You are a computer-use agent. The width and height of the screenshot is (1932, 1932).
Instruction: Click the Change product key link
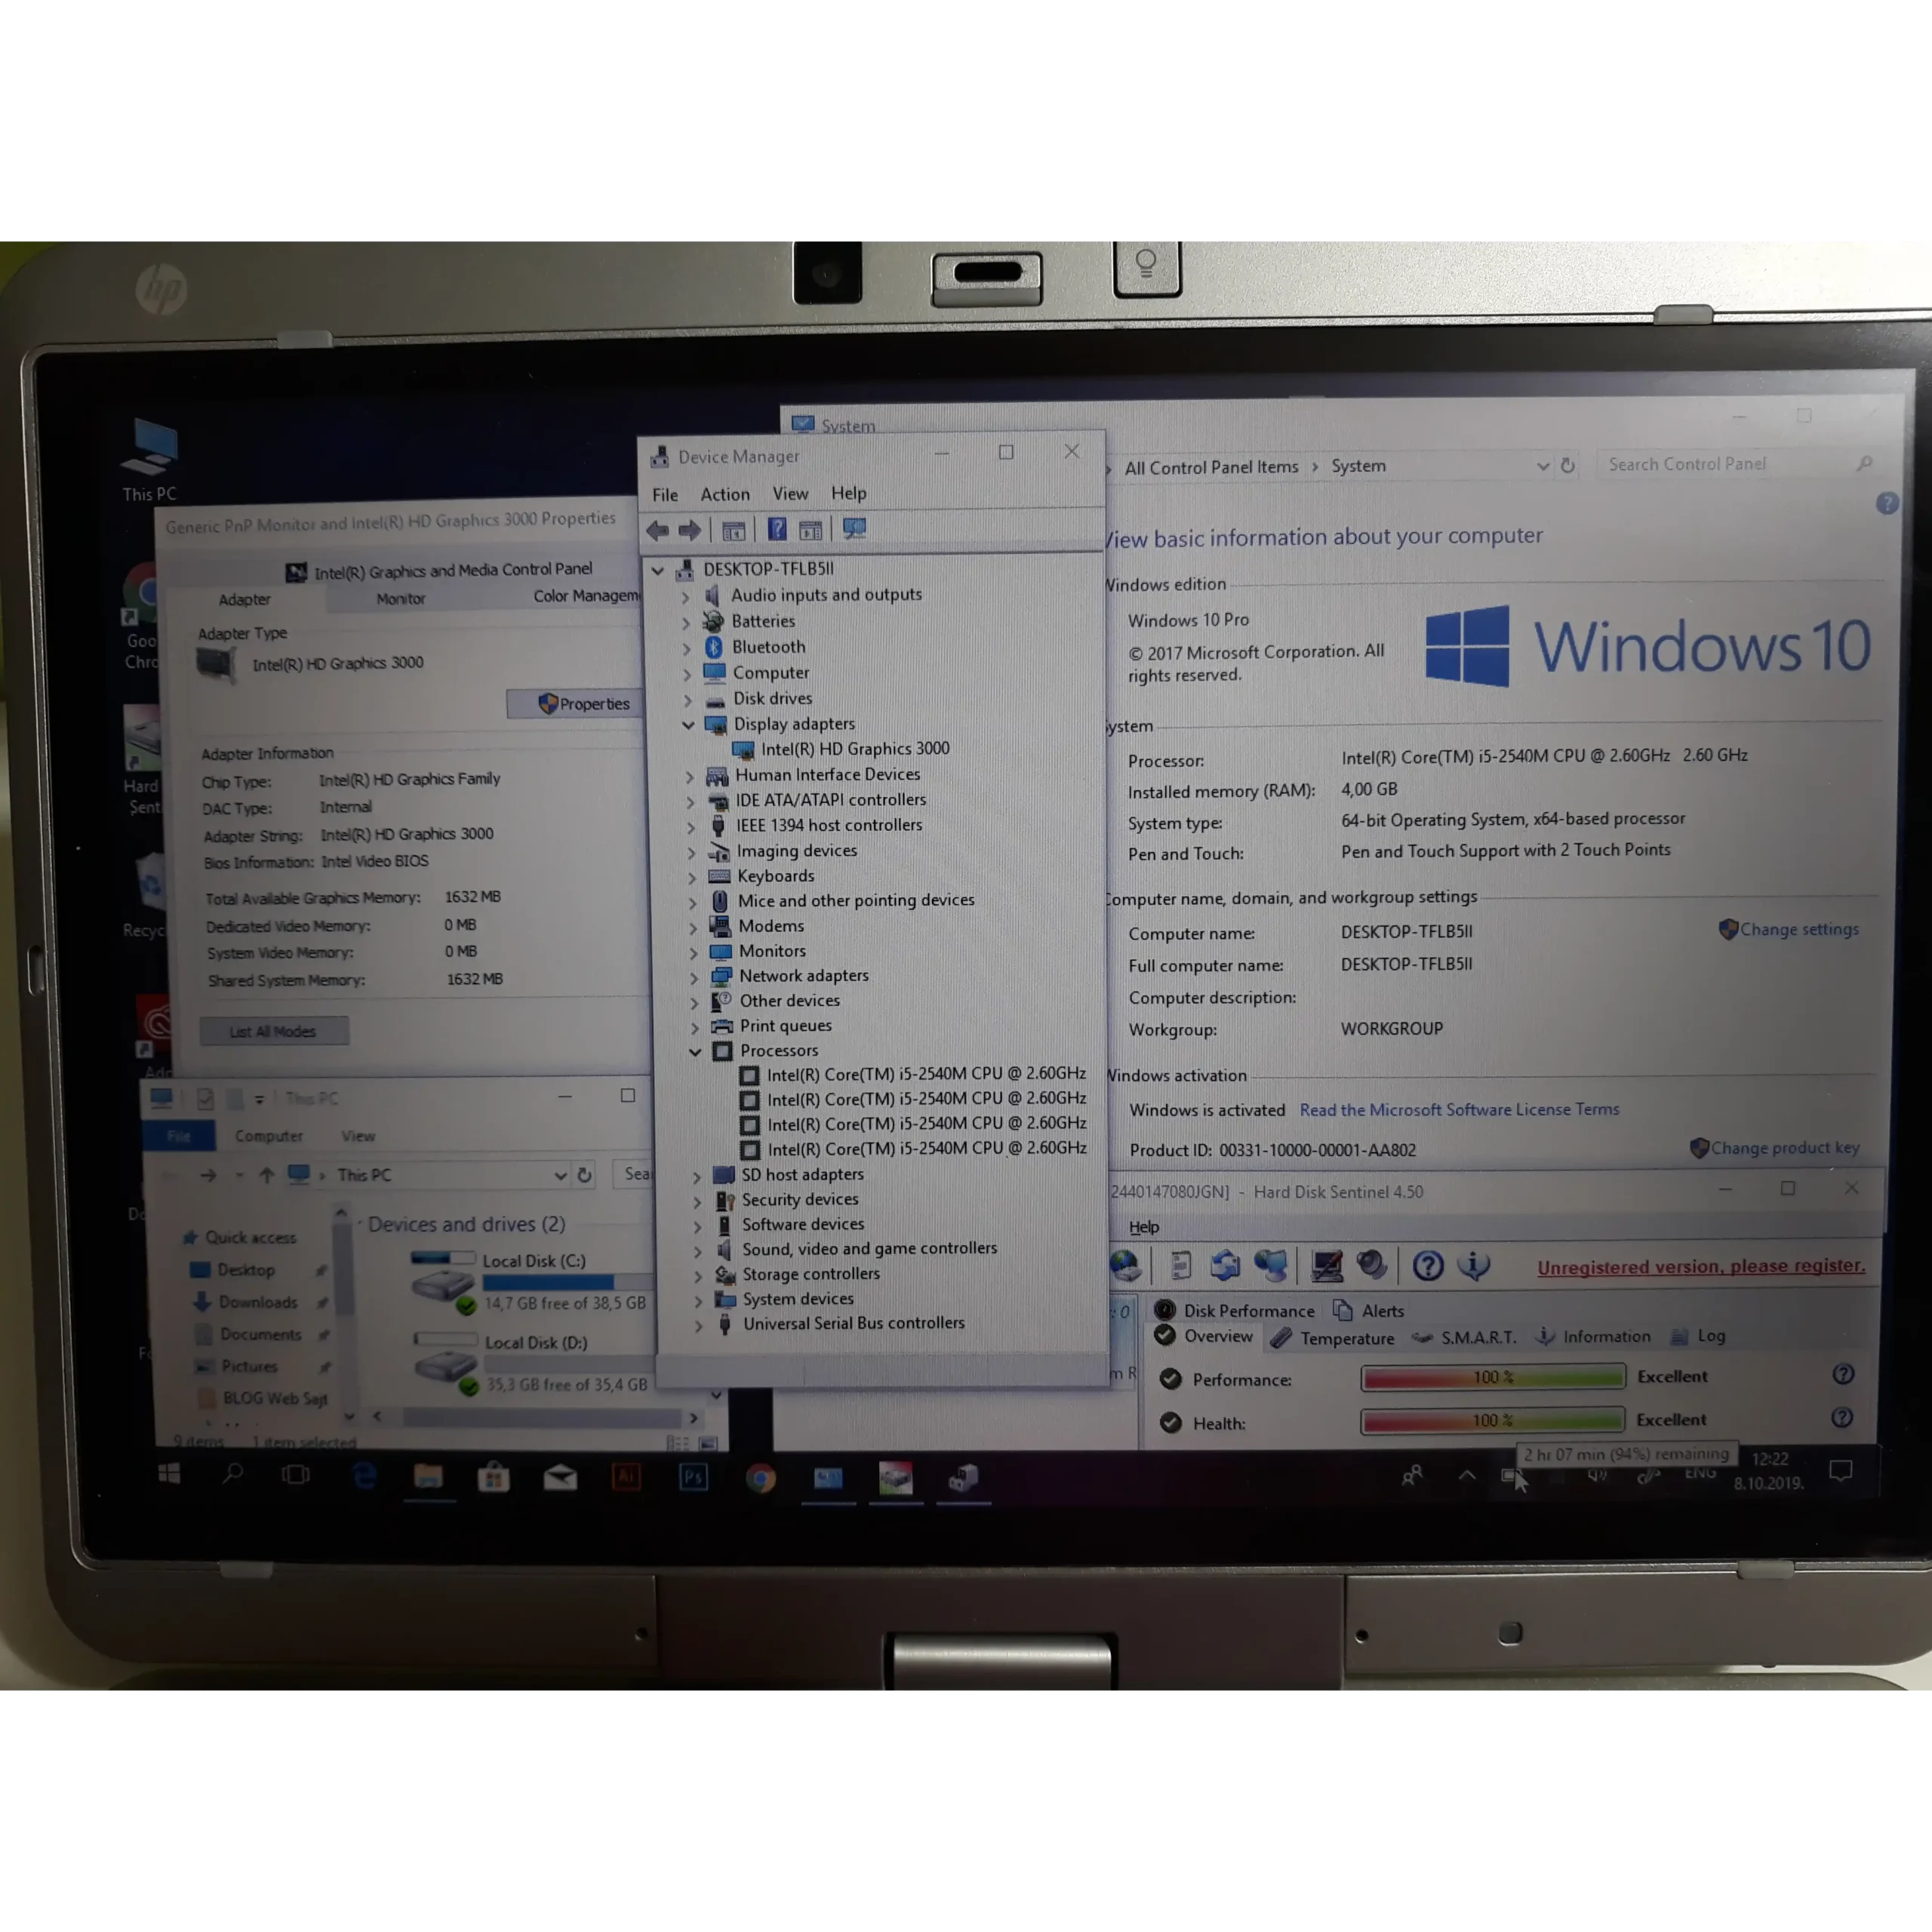[x=1784, y=1148]
